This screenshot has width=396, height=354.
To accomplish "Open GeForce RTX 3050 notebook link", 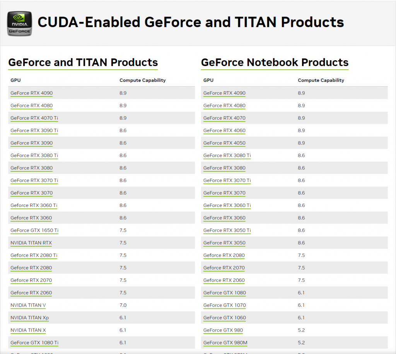I will 224,243.
